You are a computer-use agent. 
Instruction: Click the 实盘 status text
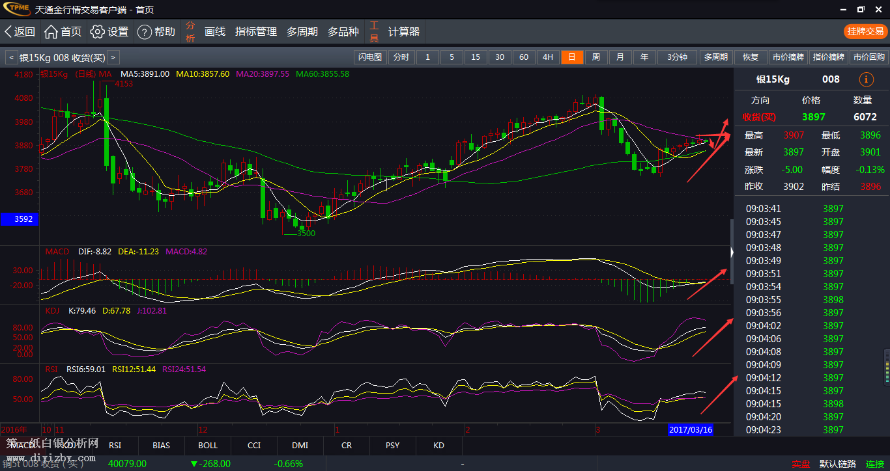pos(801,464)
